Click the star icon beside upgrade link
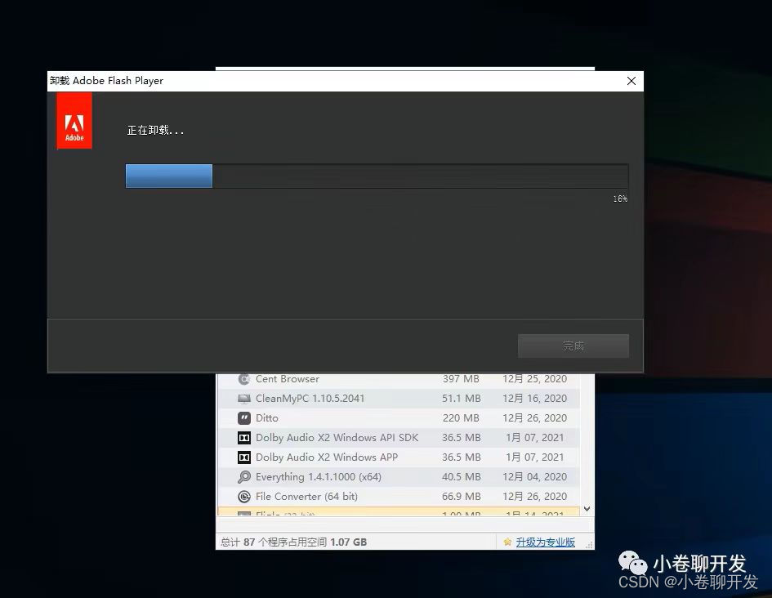This screenshot has width=772, height=598. pos(507,542)
